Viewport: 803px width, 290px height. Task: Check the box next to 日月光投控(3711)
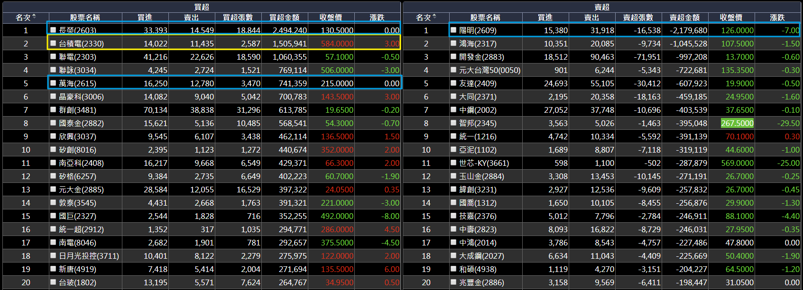(54, 255)
